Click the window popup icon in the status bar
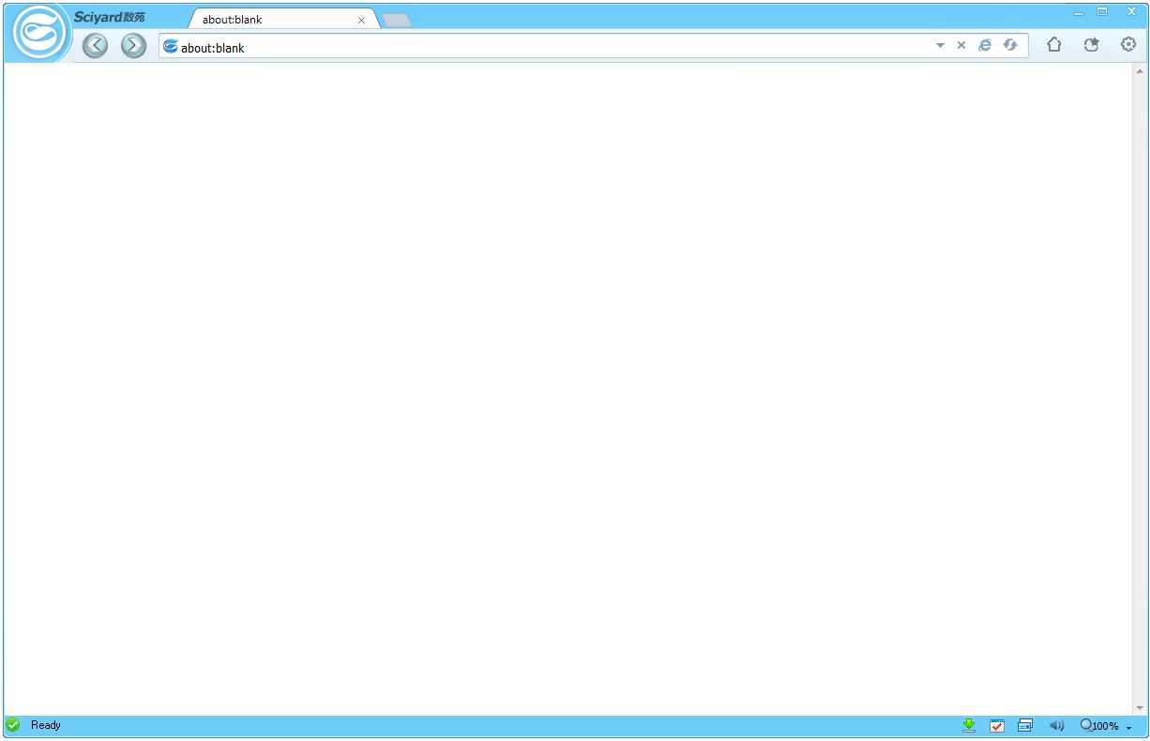 1025,725
